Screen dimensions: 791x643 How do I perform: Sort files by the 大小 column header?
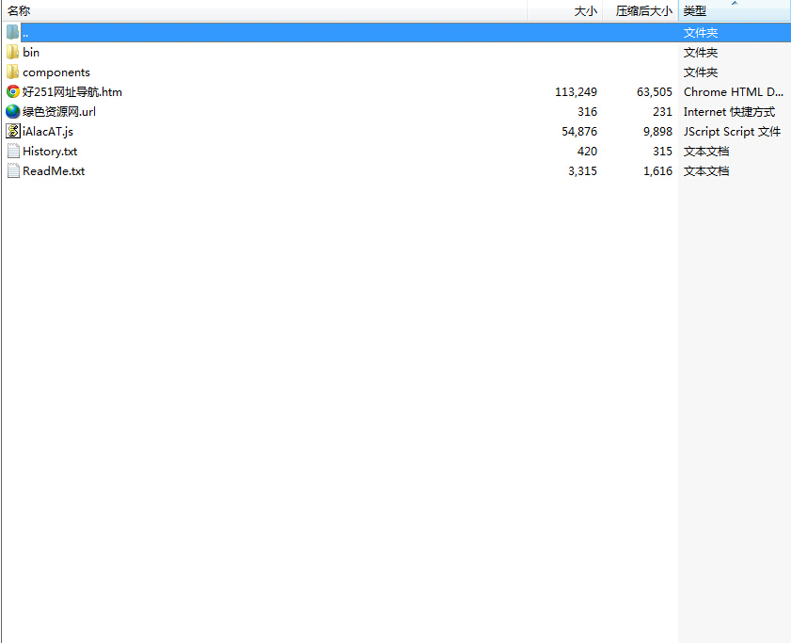pos(583,10)
